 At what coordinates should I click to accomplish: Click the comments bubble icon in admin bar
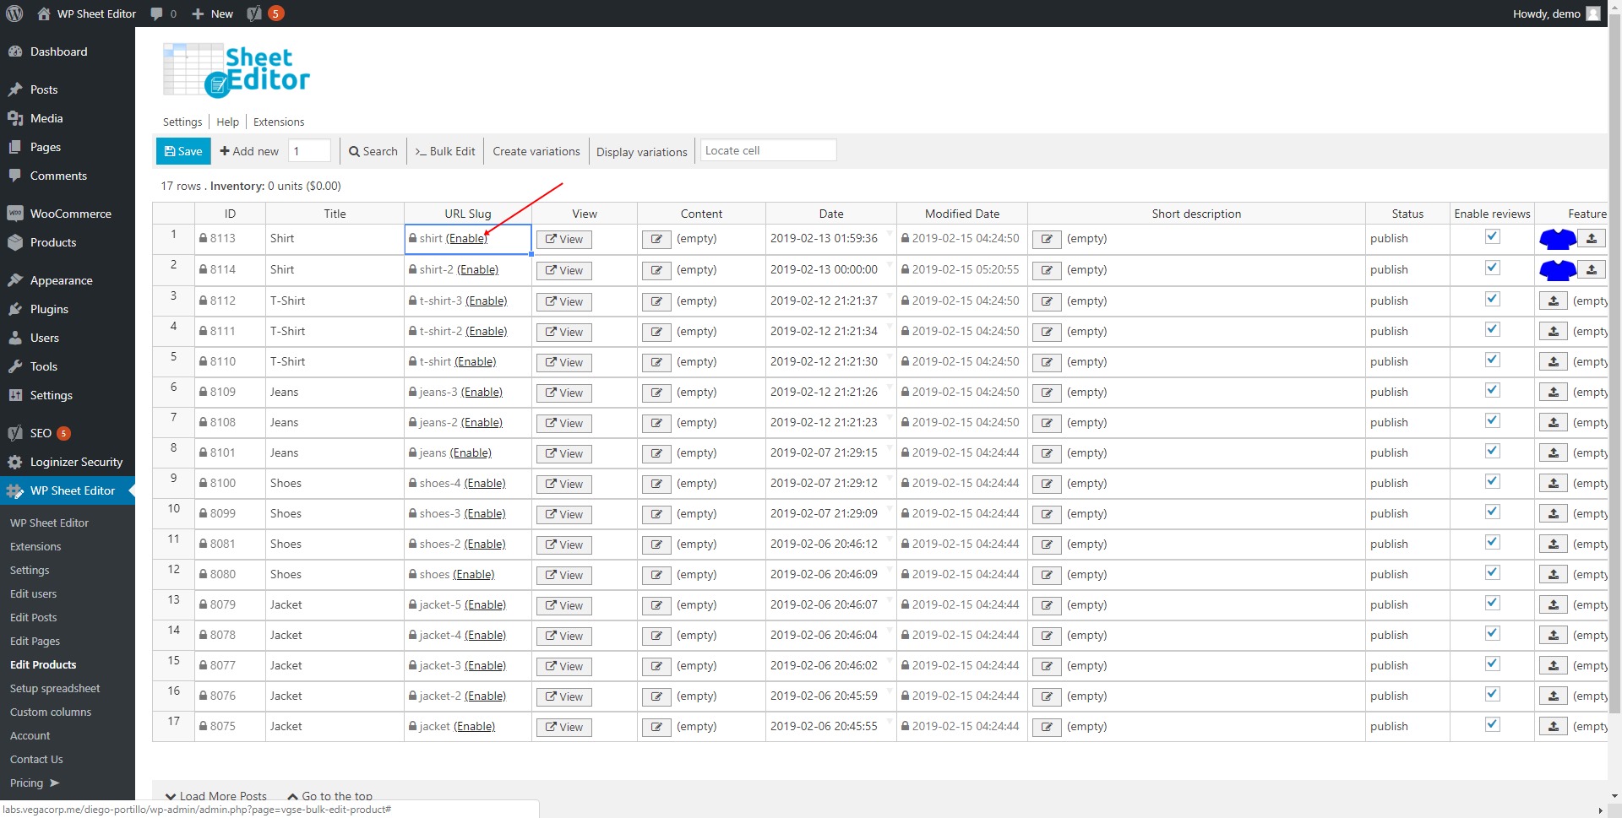[156, 14]
